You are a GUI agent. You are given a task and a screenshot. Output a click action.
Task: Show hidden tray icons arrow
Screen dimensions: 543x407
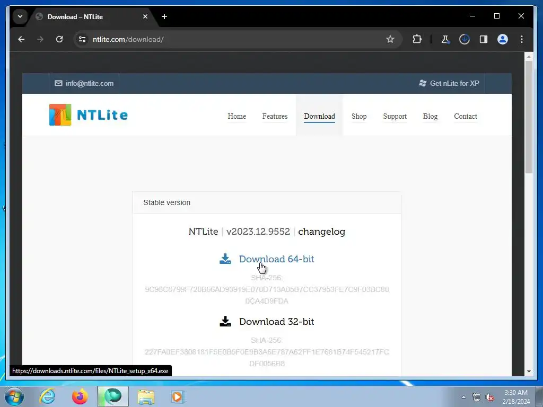pyautogui.click(x=463, y=397)
